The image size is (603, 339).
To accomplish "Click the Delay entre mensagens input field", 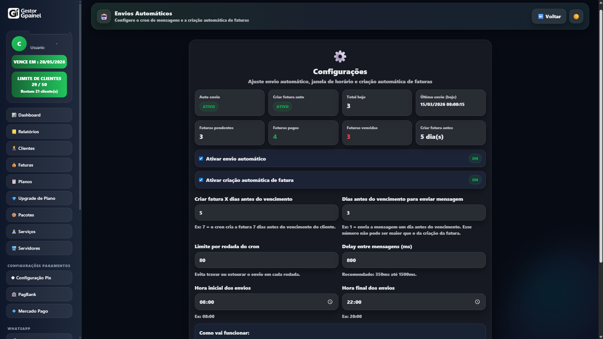I will coord(414,260).
